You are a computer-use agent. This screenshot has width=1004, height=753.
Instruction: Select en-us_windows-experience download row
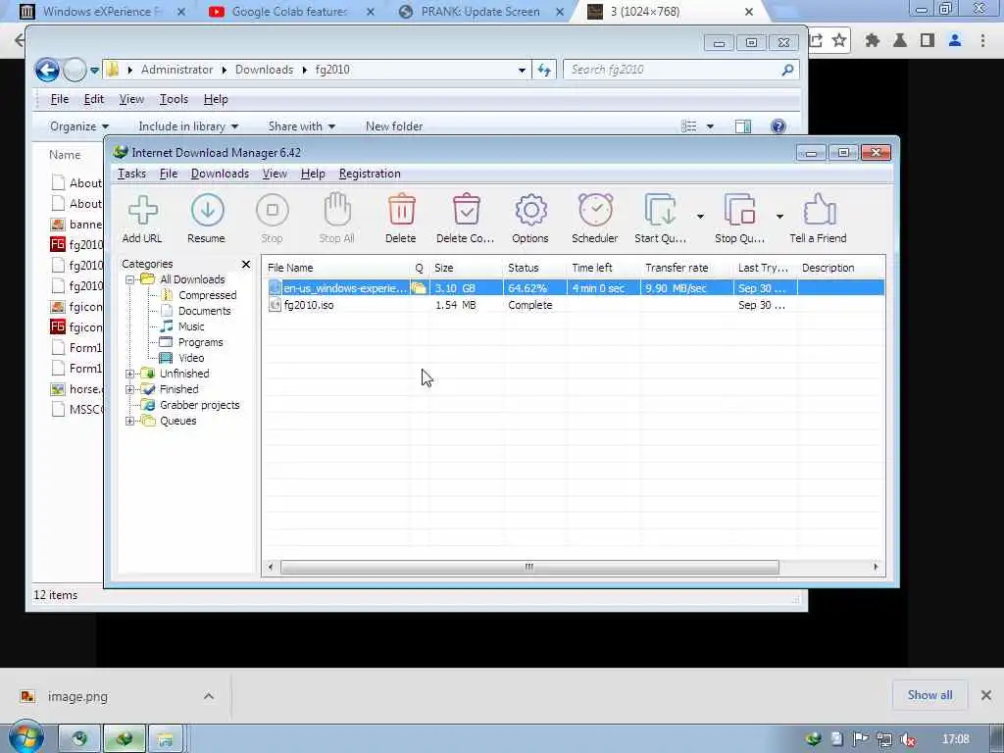(x=574, y=288)
